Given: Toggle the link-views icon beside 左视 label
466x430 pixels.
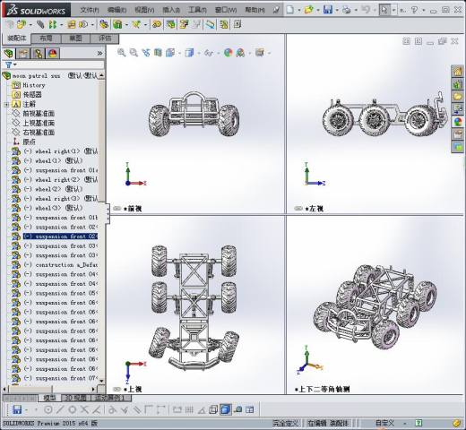Looking at the screenshot, I should pyautogui.click(x=298, y=209).
